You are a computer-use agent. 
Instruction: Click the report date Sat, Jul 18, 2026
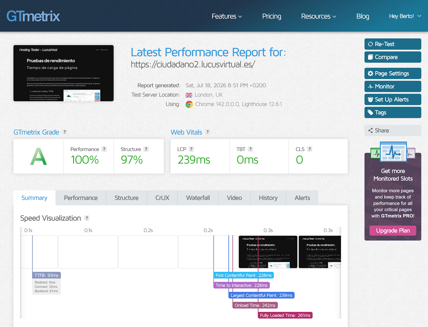click(x=226, y=85)
